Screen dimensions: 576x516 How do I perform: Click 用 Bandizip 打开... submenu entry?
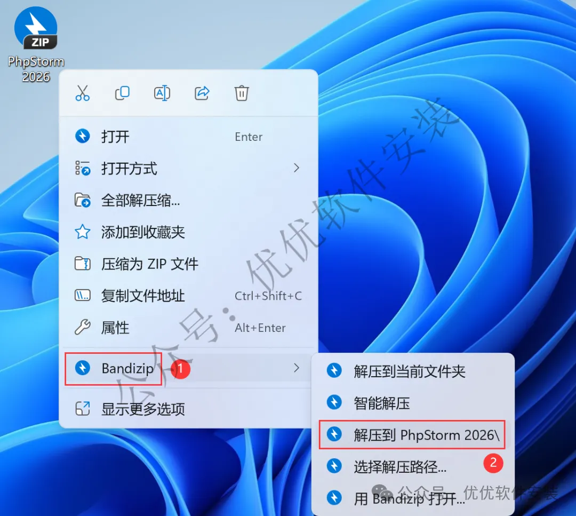[413, 498]
